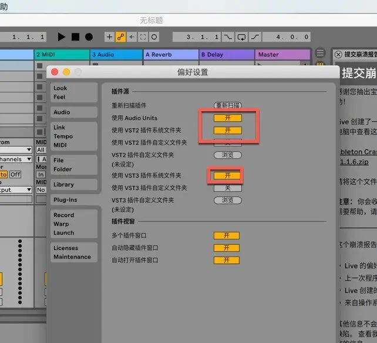The width and height of the screenshot is (377, 343).
Task: Click the MIDI overdub plus icon
Action: click(x=109, y=37)
